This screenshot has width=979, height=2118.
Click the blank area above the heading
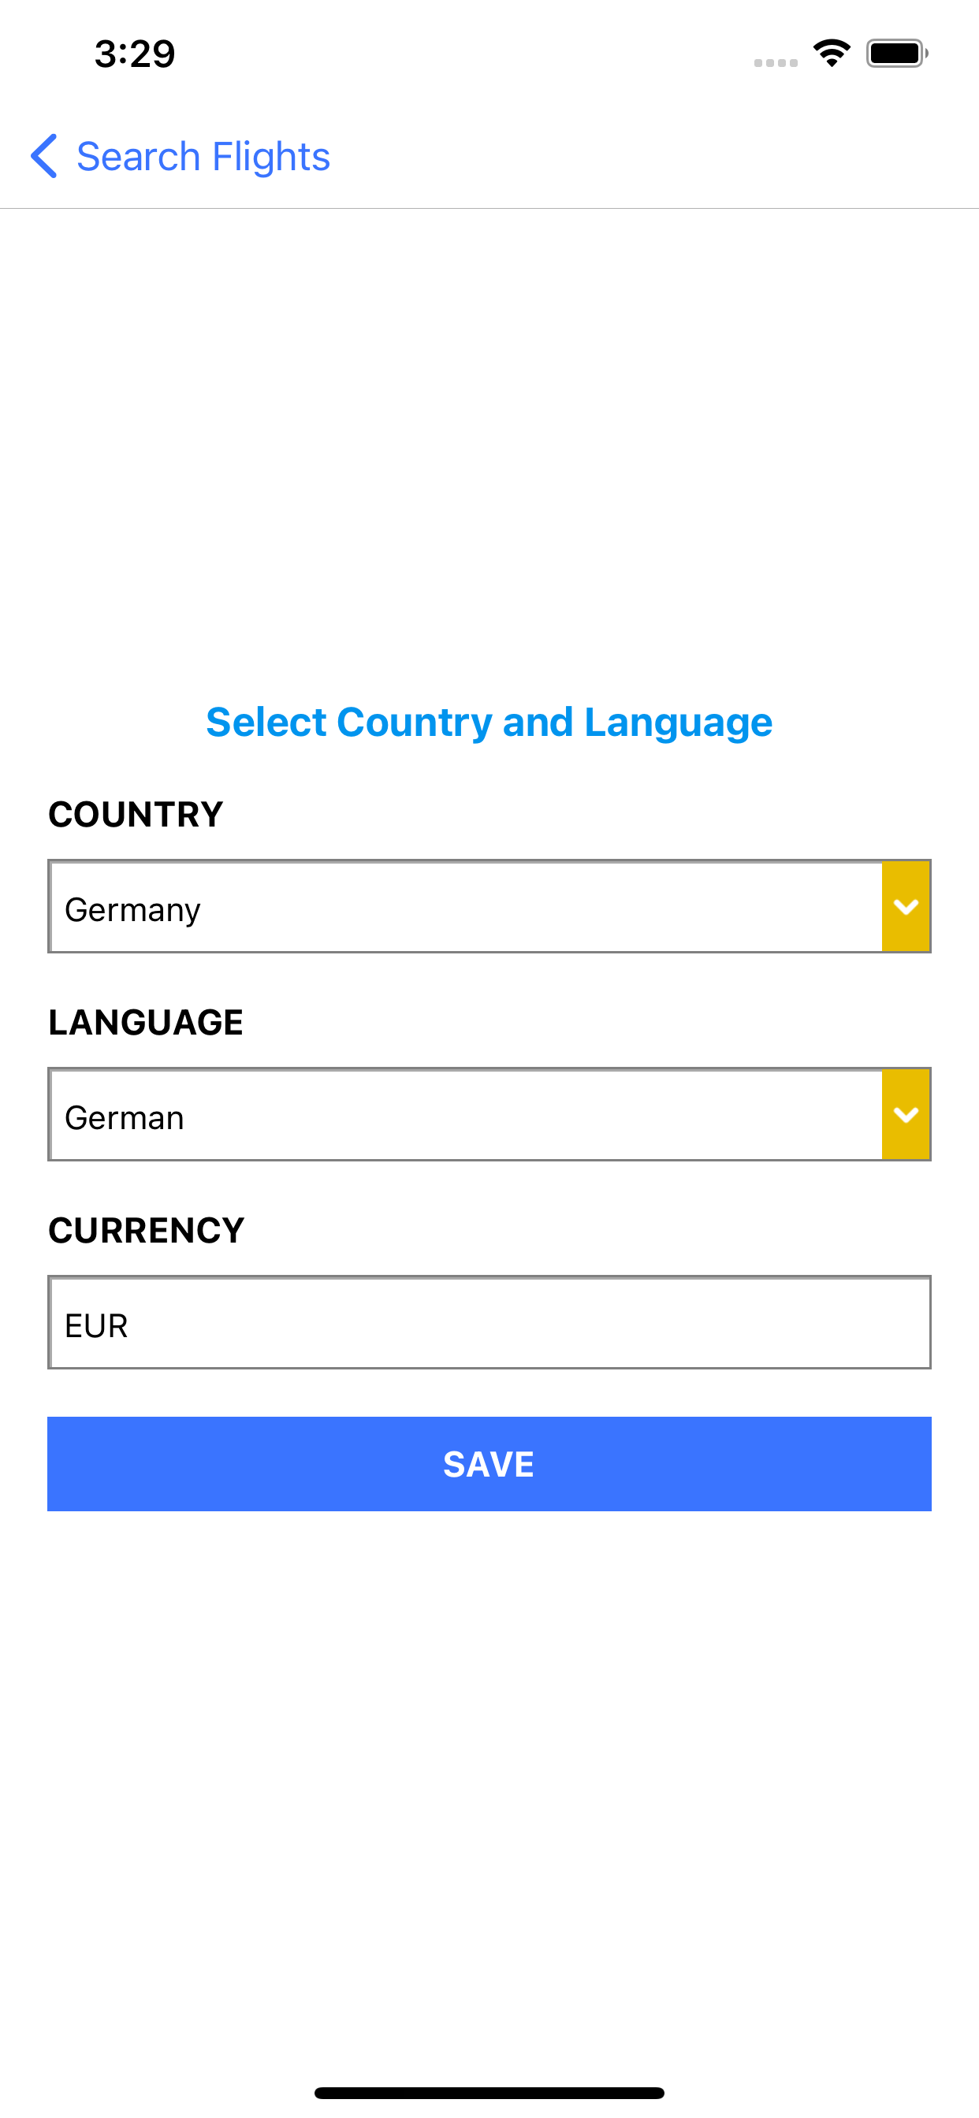coord(489,444)
